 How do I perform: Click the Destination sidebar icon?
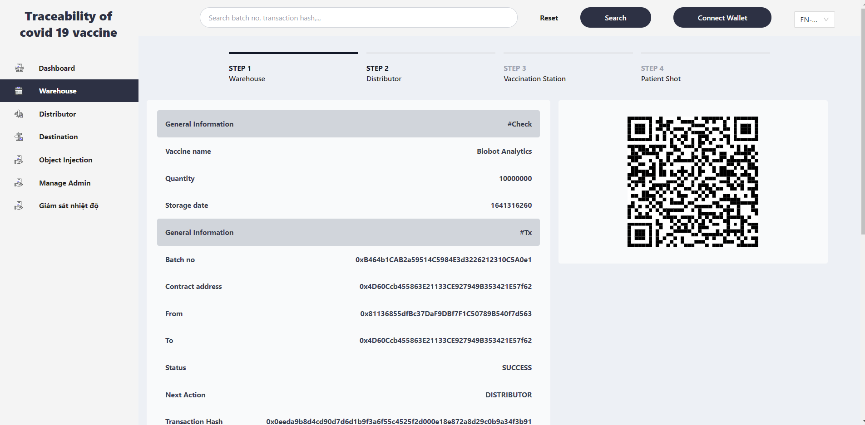click(19, 137)
